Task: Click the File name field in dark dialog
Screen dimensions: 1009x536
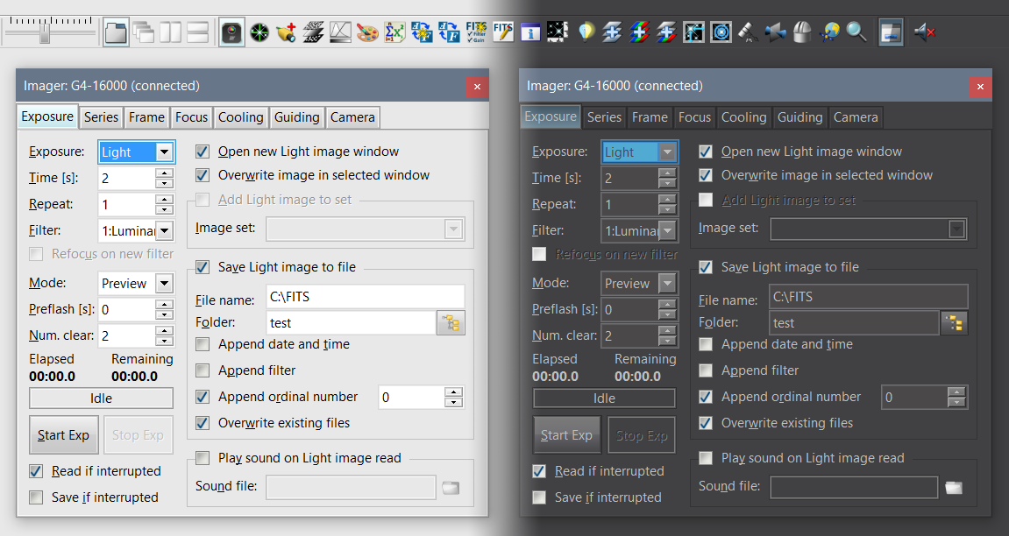Action: tap(868, 297)
